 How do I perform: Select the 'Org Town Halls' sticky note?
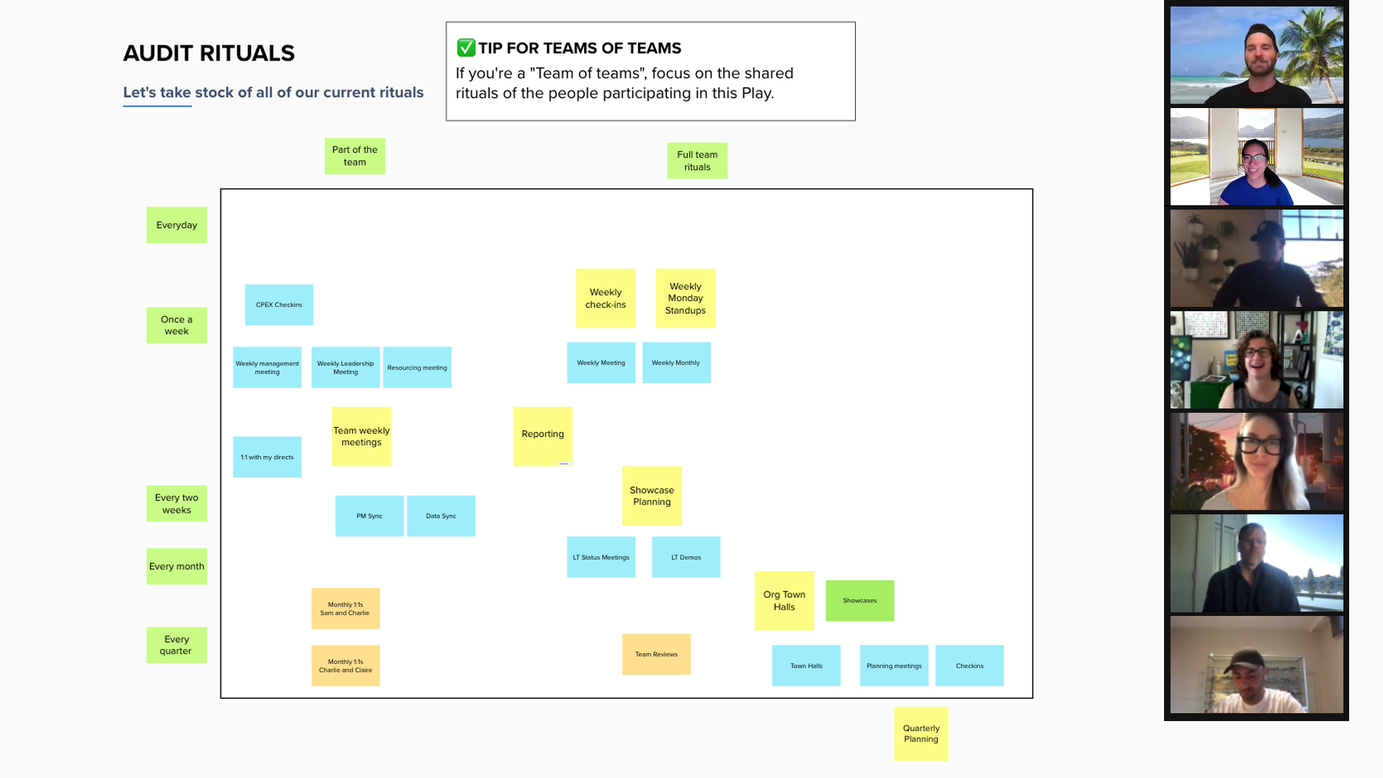coord(784,600)
